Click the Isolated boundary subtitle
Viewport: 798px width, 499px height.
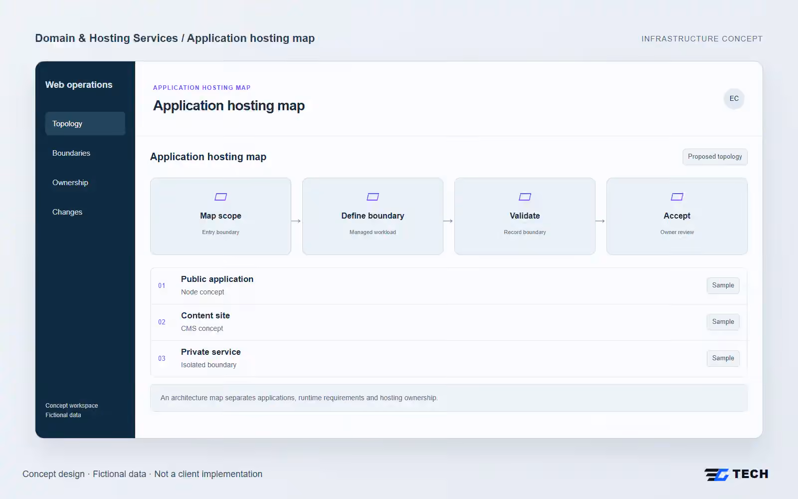[208, 365]
